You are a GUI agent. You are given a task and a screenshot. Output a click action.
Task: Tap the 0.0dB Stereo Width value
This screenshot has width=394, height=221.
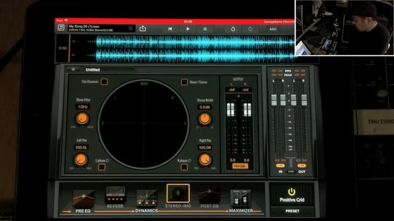[x=205, y=107]
